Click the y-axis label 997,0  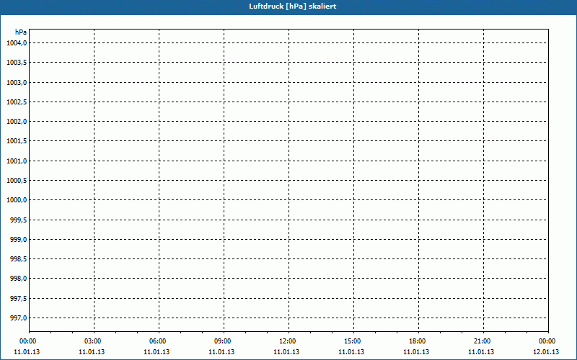click(19, 318)
